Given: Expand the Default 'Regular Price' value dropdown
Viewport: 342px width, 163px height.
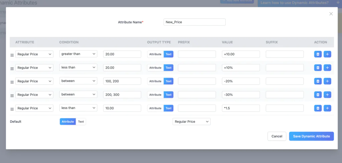Looking at the screenshot, I should point(191,122).
